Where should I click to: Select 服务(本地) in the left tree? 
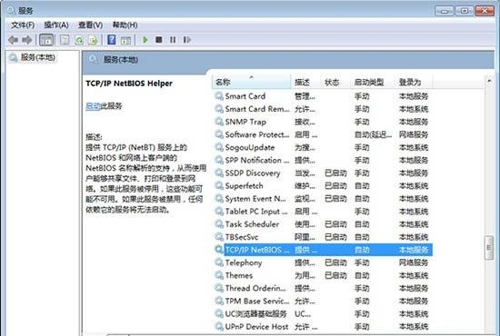point(38,57)
